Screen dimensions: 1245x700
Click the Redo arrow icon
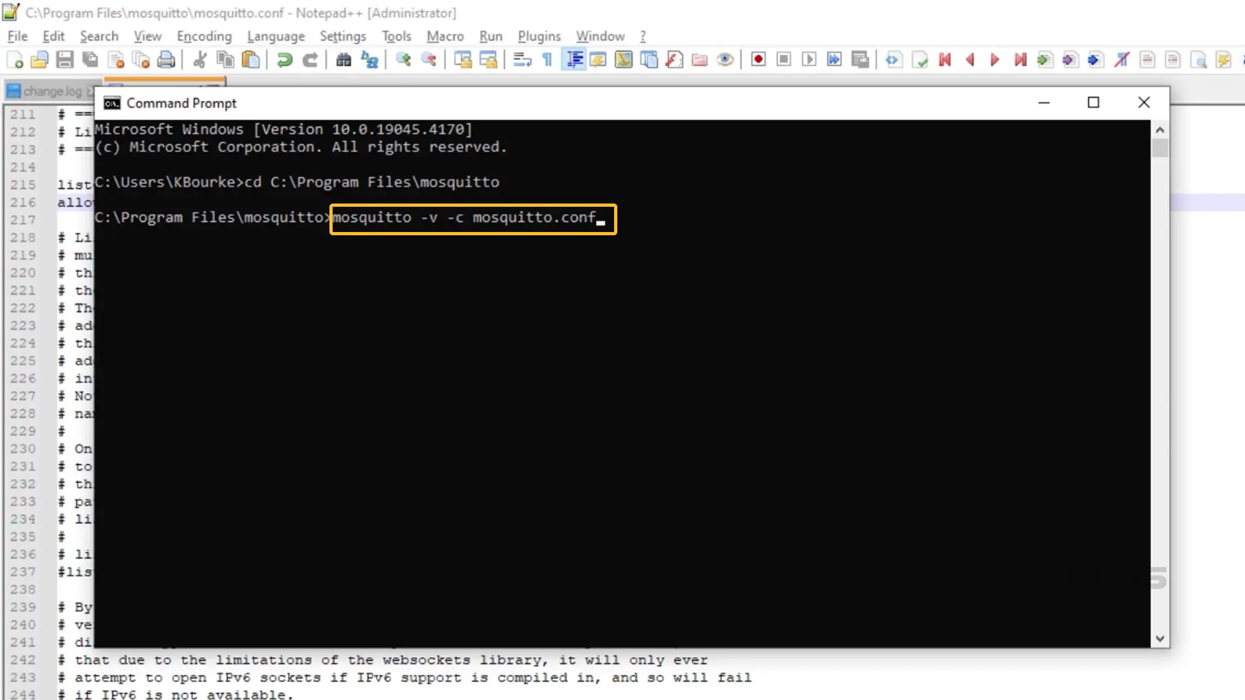tap(310, 60)
